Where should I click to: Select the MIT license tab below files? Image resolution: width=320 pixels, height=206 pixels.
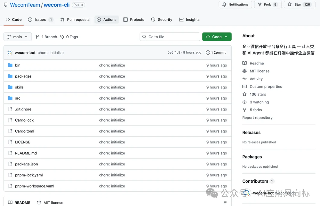point(50,202)
